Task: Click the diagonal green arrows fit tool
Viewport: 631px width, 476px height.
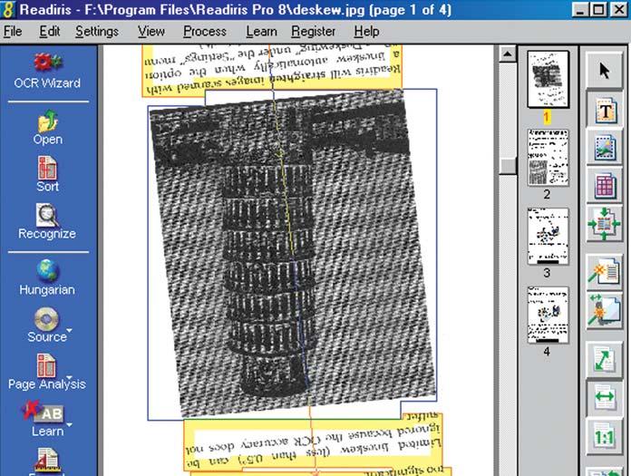Action: [x=605, y=360]
